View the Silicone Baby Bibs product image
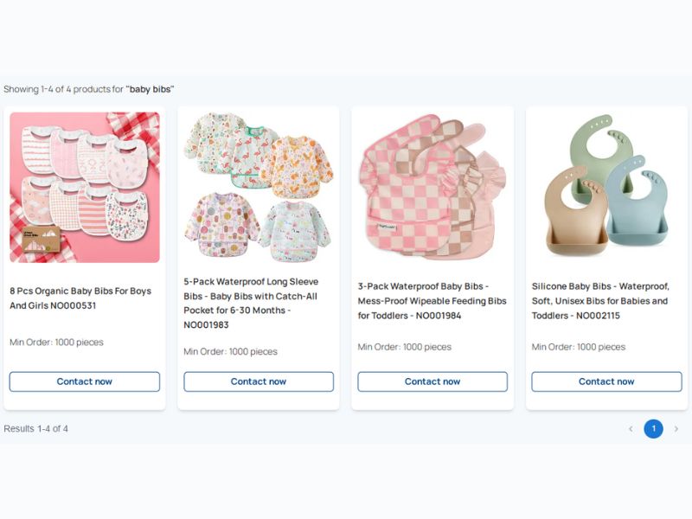Viewport: 692px width, 519px height. (606, 187)
